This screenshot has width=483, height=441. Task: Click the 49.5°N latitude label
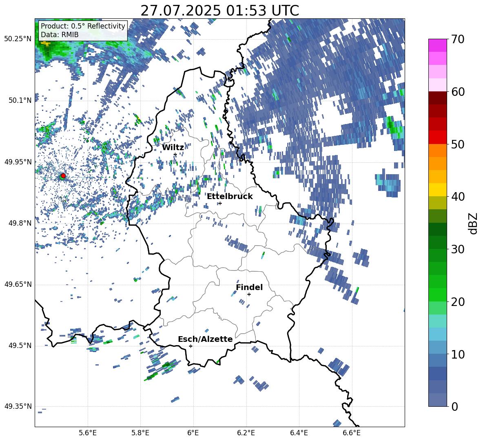coord(20,346)
